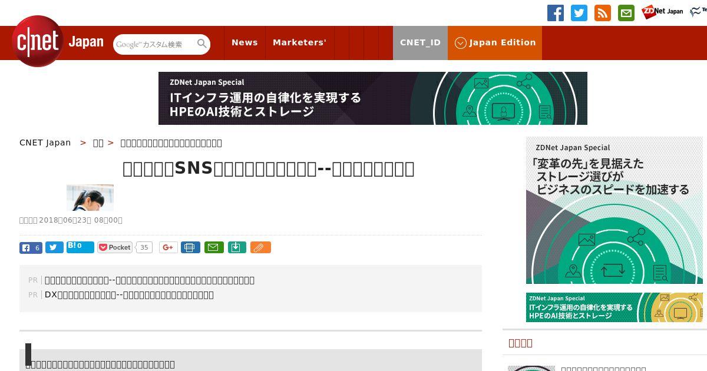
Task: Open the Twitter icon in top bar
Action: pos(579,13)
